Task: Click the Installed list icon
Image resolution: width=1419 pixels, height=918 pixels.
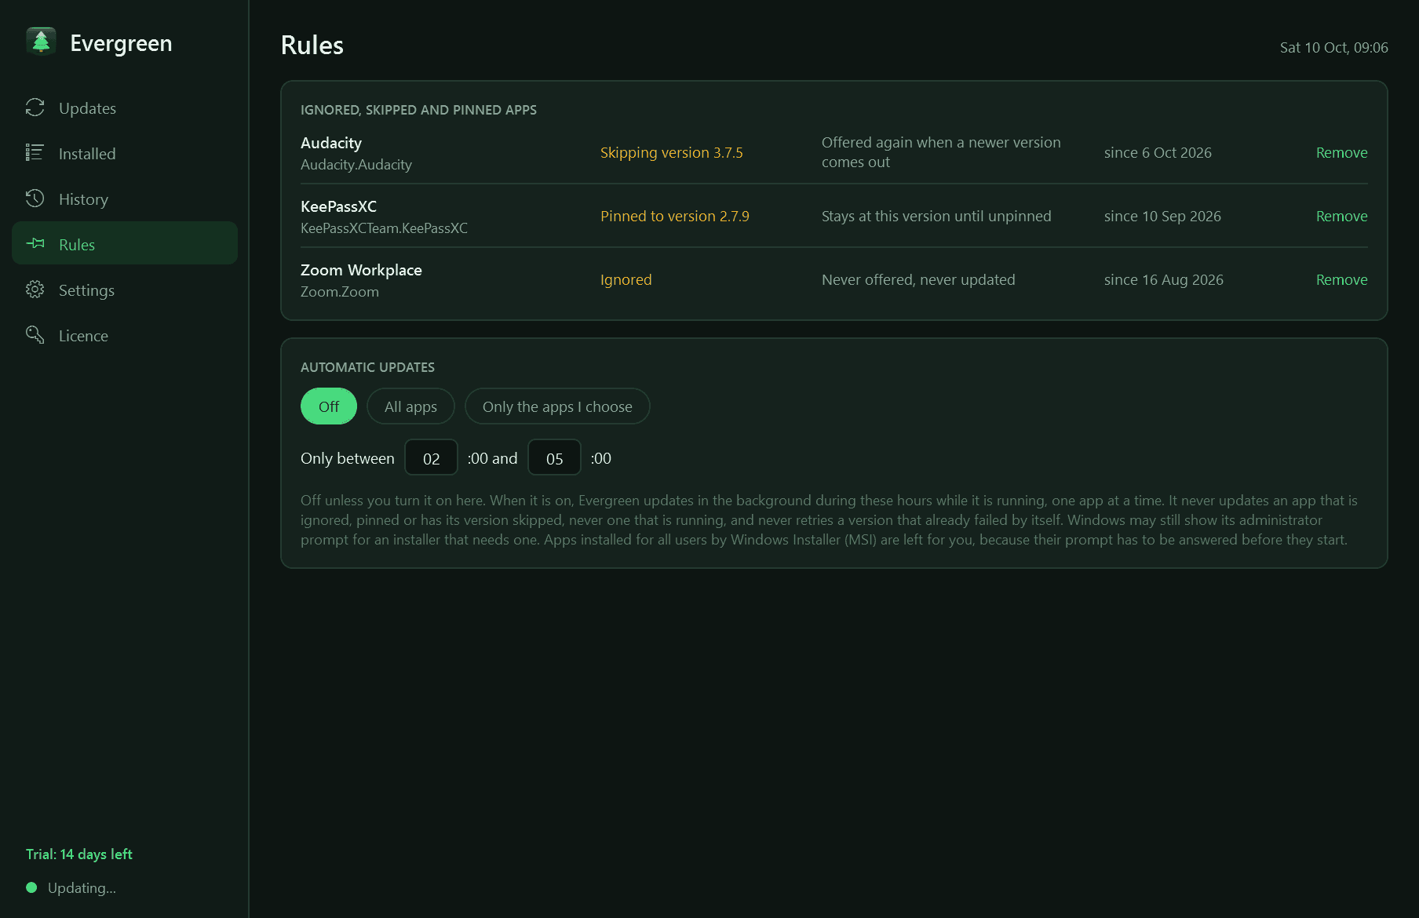Action: coord(35,153)
